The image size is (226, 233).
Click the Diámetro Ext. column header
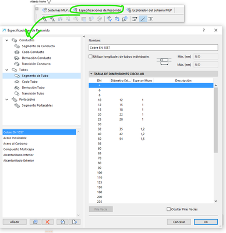(x=121, y=80)
